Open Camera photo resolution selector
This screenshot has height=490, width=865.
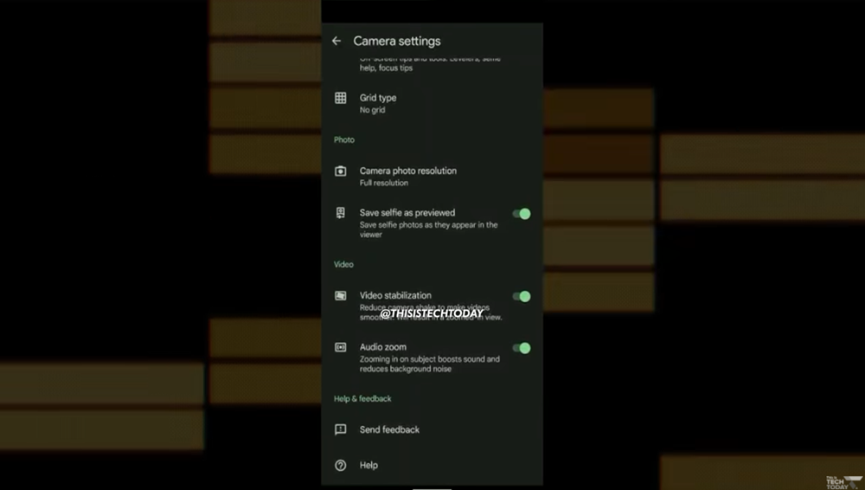(407, 171)
